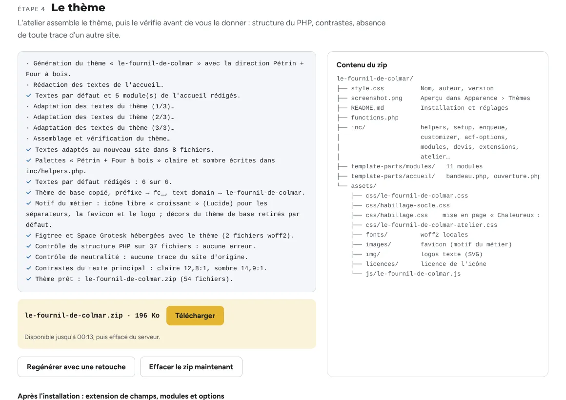Click the 'ÉTAPE 4' step label
This screenshot has height=400, width=566.
[x=31, y=9]
